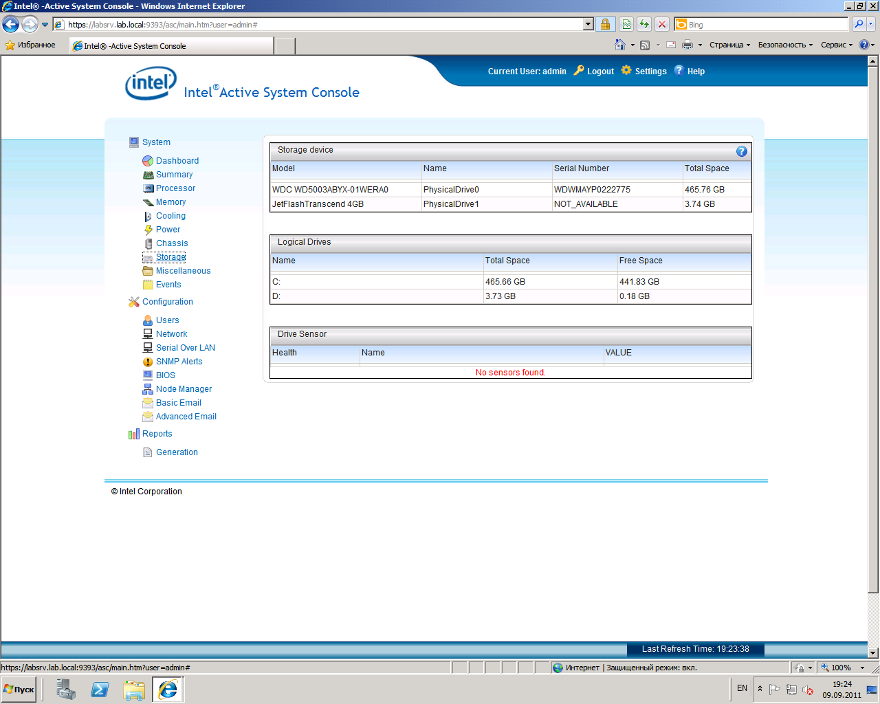Click the SNMP Alerts warning icon
The width and height of the screenshot is (880, 704).
[x=148, y=362]
